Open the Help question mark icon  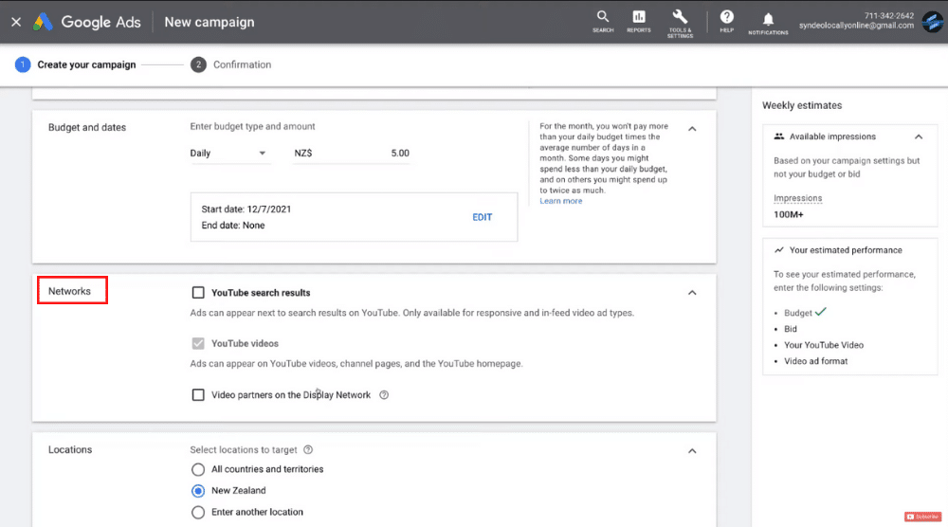727,21
